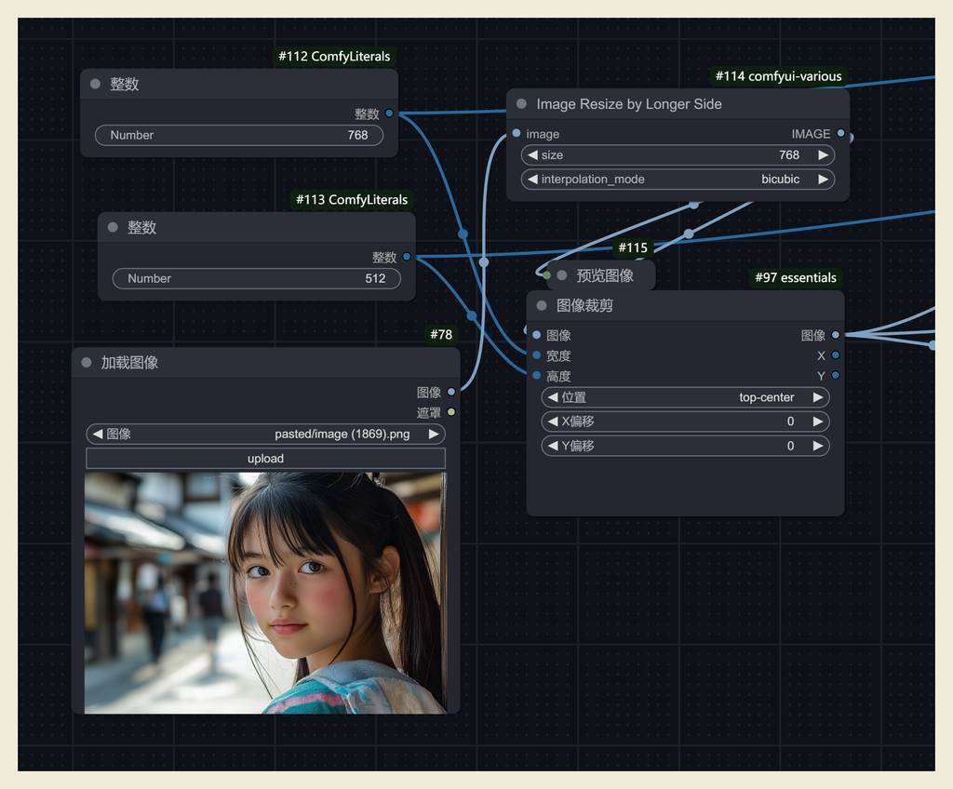This screenshot has width=953, height=789.
Task: Click the Number field showing 512
Action: click(256, 278)
